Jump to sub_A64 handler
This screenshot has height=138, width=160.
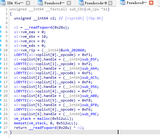90,68
